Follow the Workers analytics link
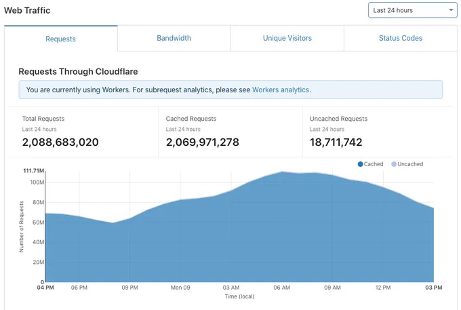Viewport: 461px width, 310px height. point(281,90)
